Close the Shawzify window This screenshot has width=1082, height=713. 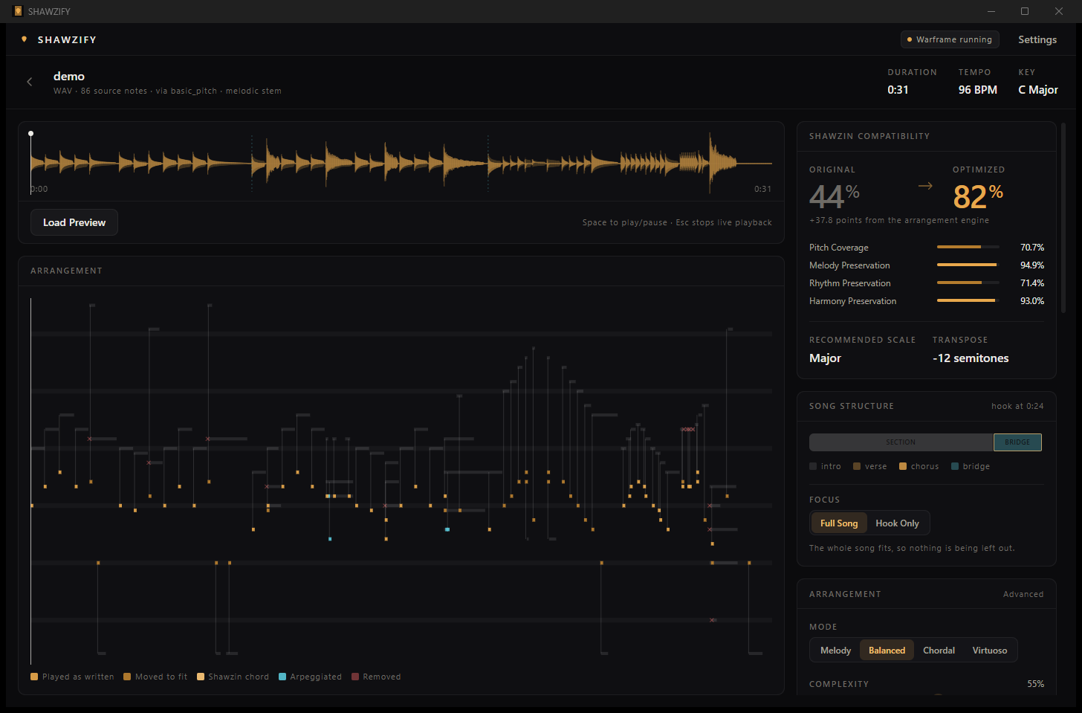click(1059, 11)
